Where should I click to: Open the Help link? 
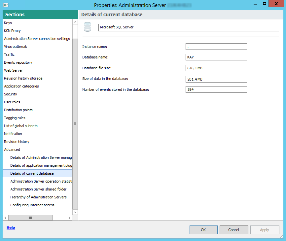tap(11, 227)
